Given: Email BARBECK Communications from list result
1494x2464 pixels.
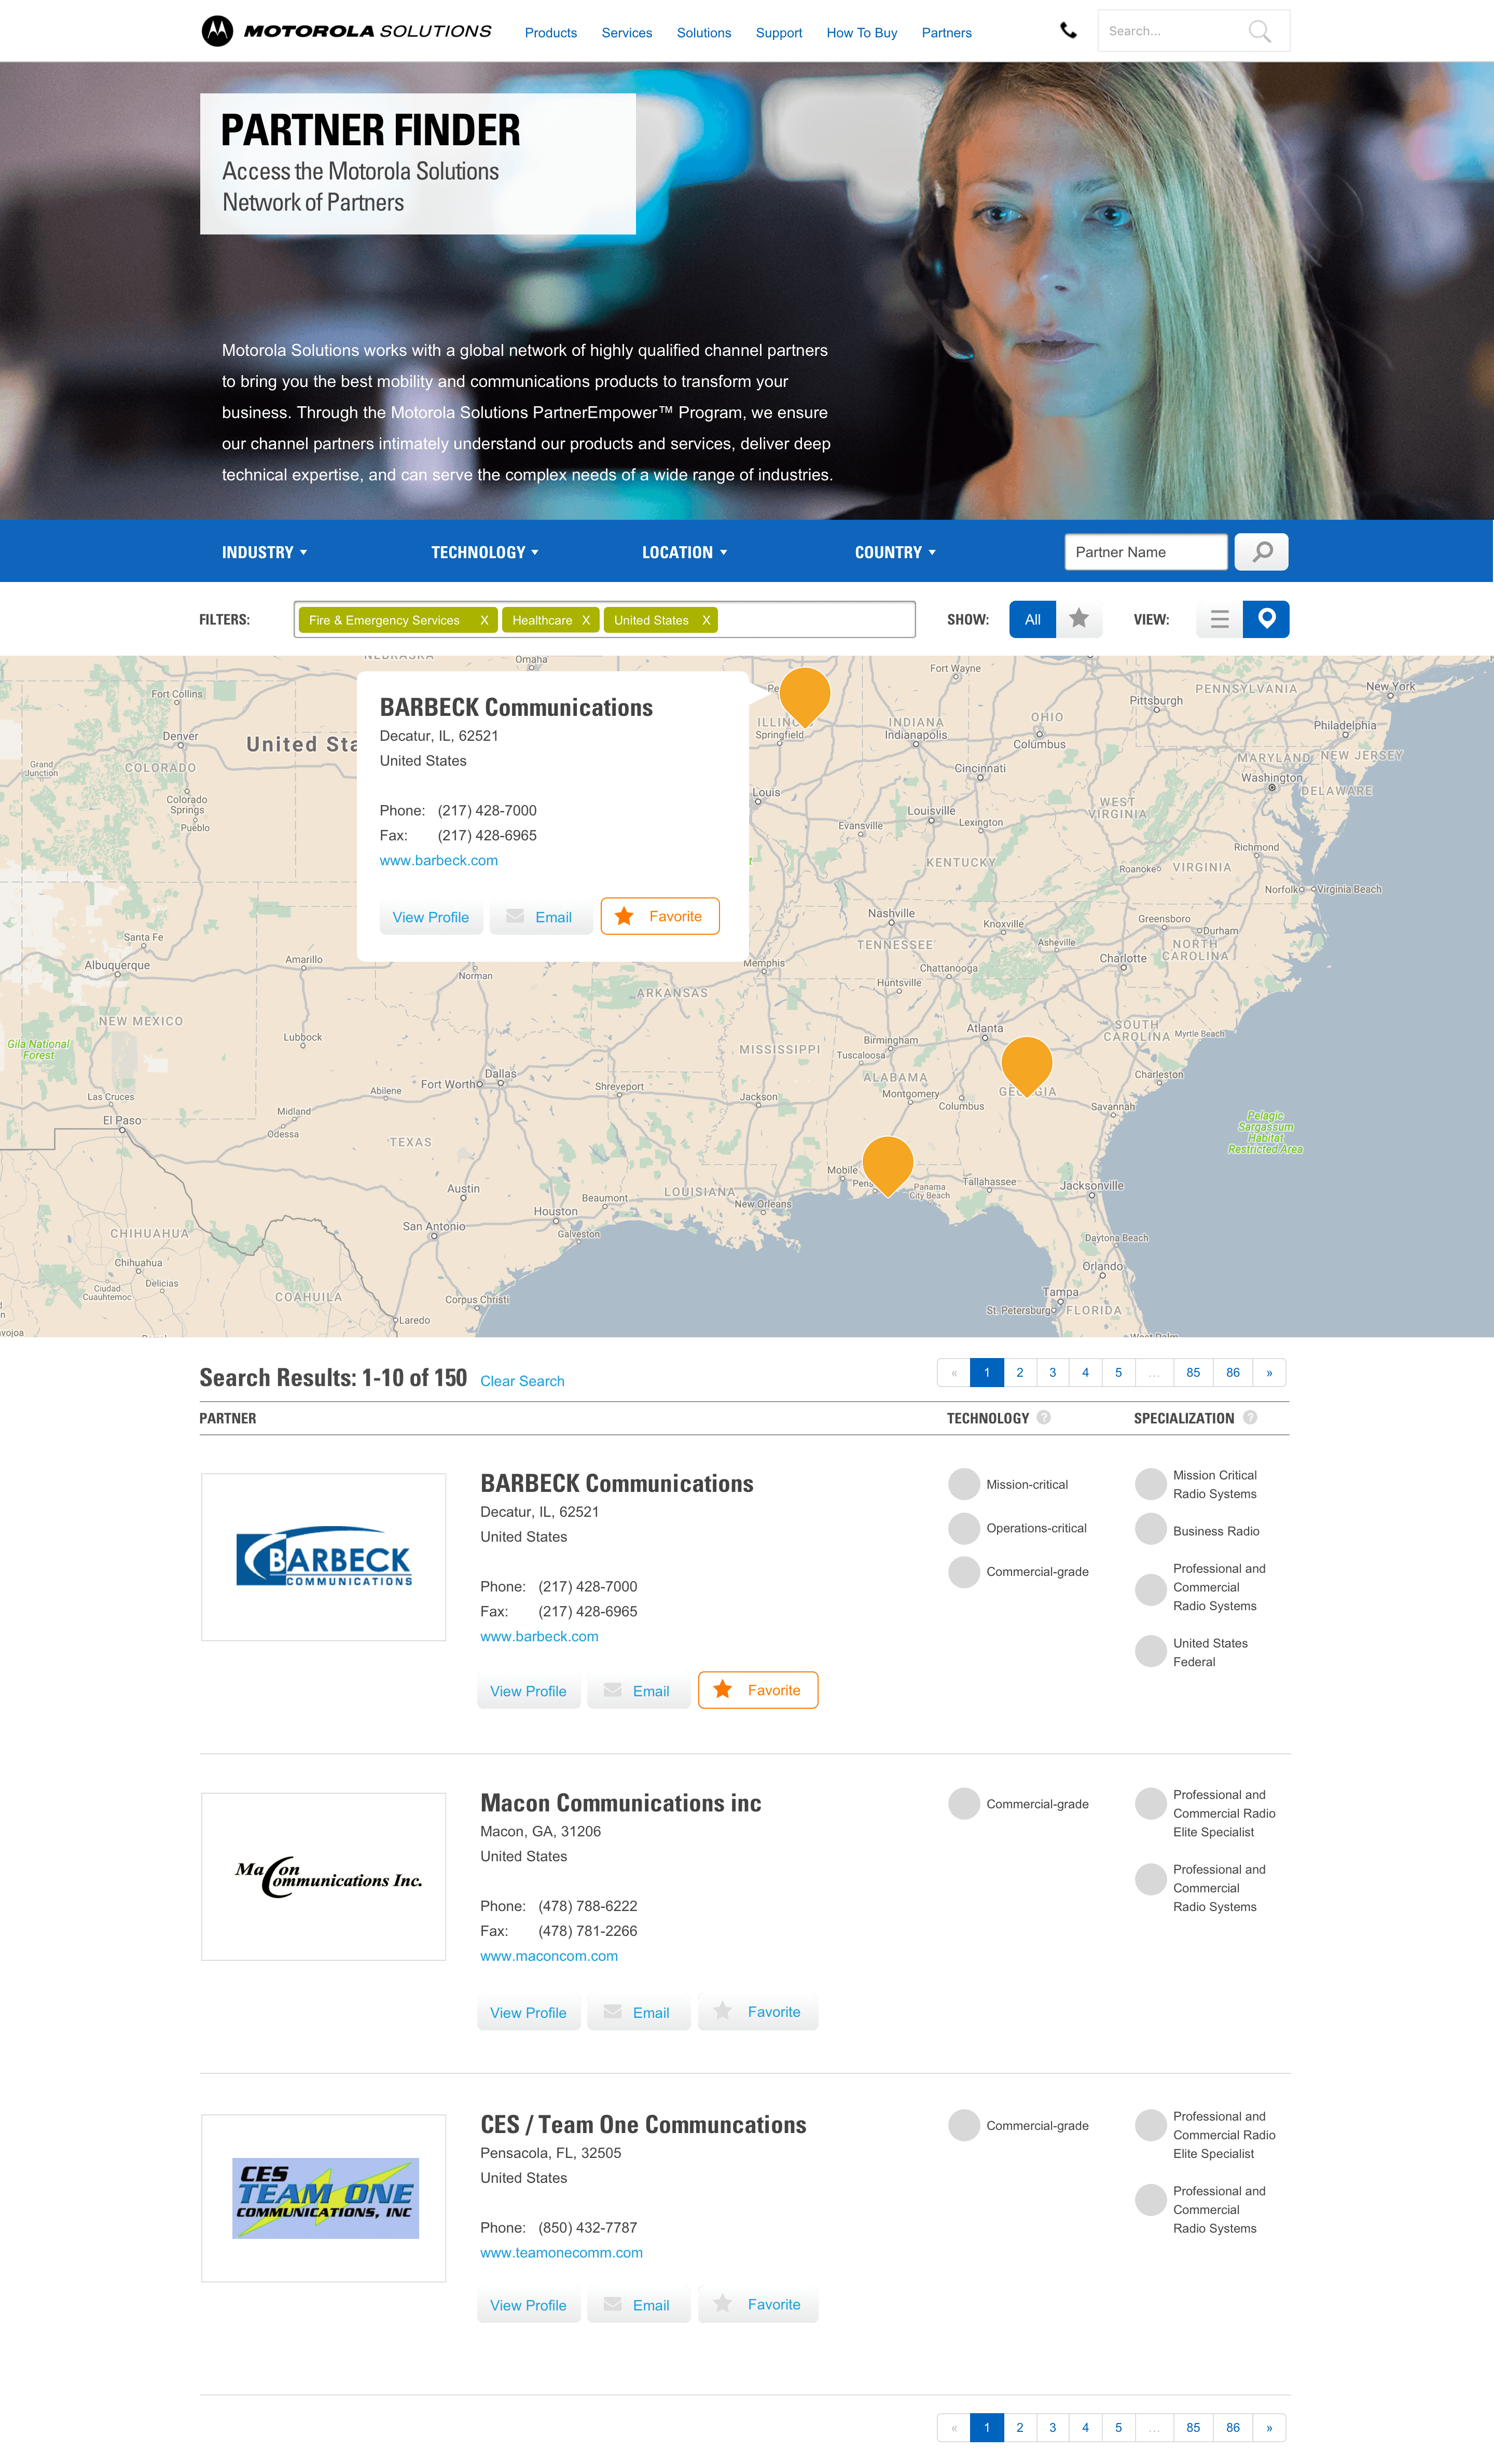Looking at the screenshot, I should click(638, 1691).
